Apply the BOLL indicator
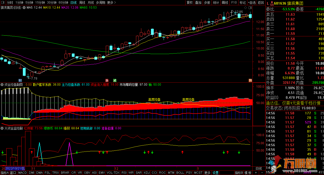 pos(180,173)
